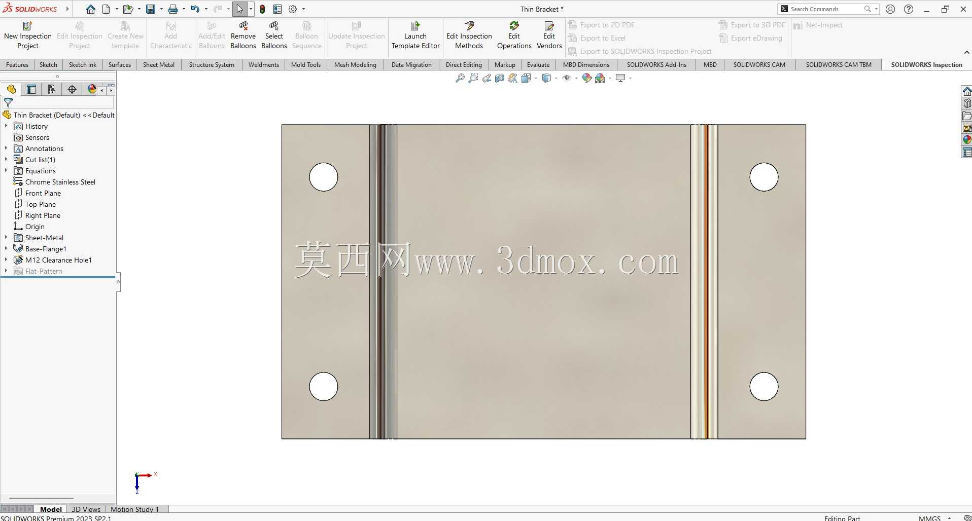
Task: Open the FeatureManager Design Tree tab
Action: point(11,89)
